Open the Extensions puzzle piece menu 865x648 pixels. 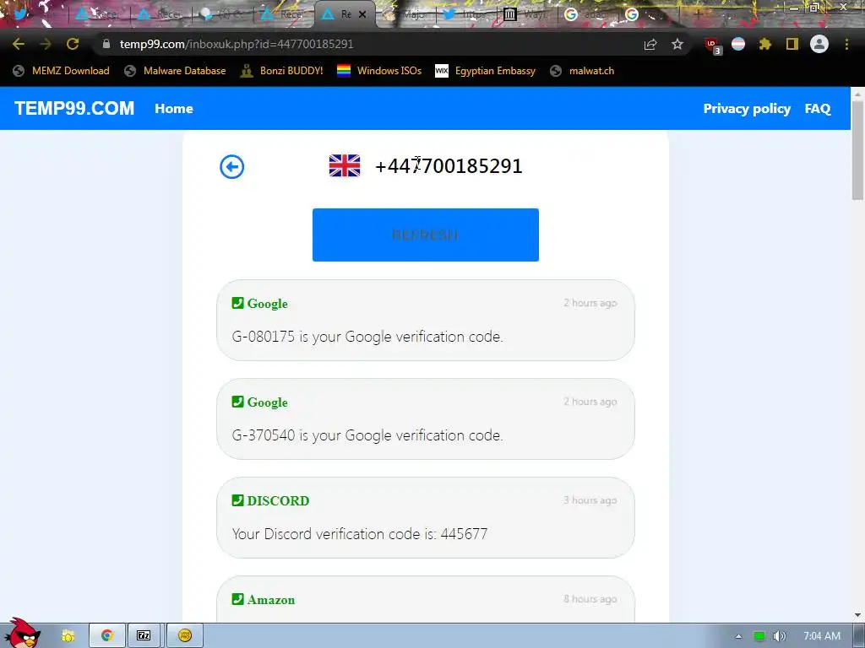[764, 44]
